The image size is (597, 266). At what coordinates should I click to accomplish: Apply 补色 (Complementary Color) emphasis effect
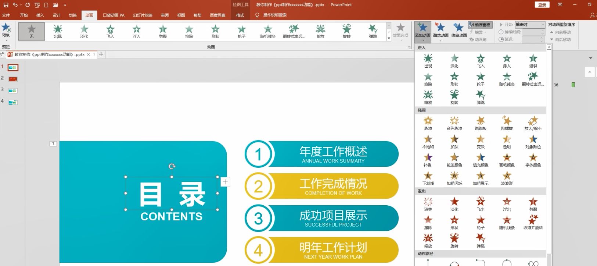pos(428,160)
